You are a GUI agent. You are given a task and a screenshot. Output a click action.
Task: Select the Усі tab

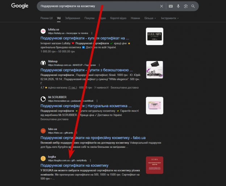click(59, 18)
